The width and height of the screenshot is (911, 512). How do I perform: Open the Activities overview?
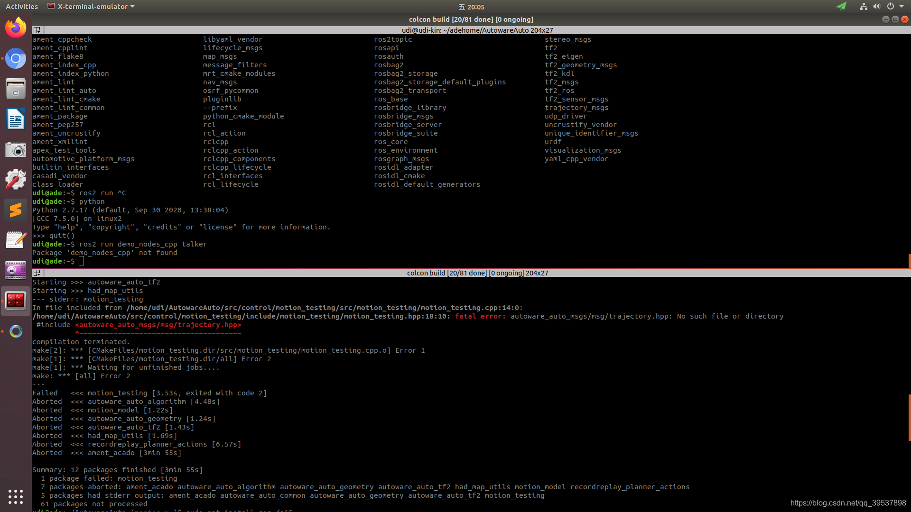click(22, 7)
